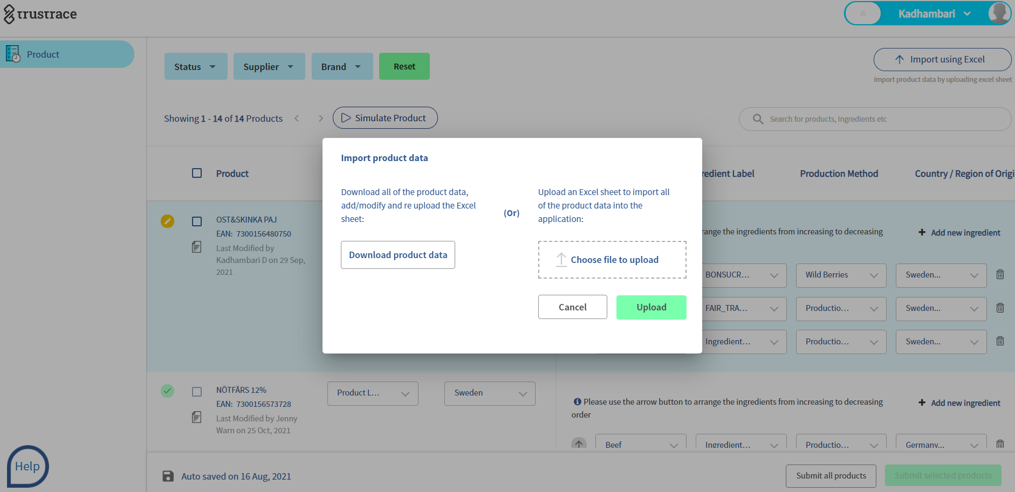Click the yellow edit pencil icon for OST&SKINKA PAJ

[x=167, y=221]
